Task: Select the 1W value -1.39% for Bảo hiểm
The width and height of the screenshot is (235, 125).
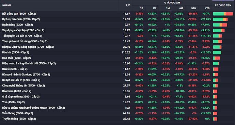Action: (153, 91)
